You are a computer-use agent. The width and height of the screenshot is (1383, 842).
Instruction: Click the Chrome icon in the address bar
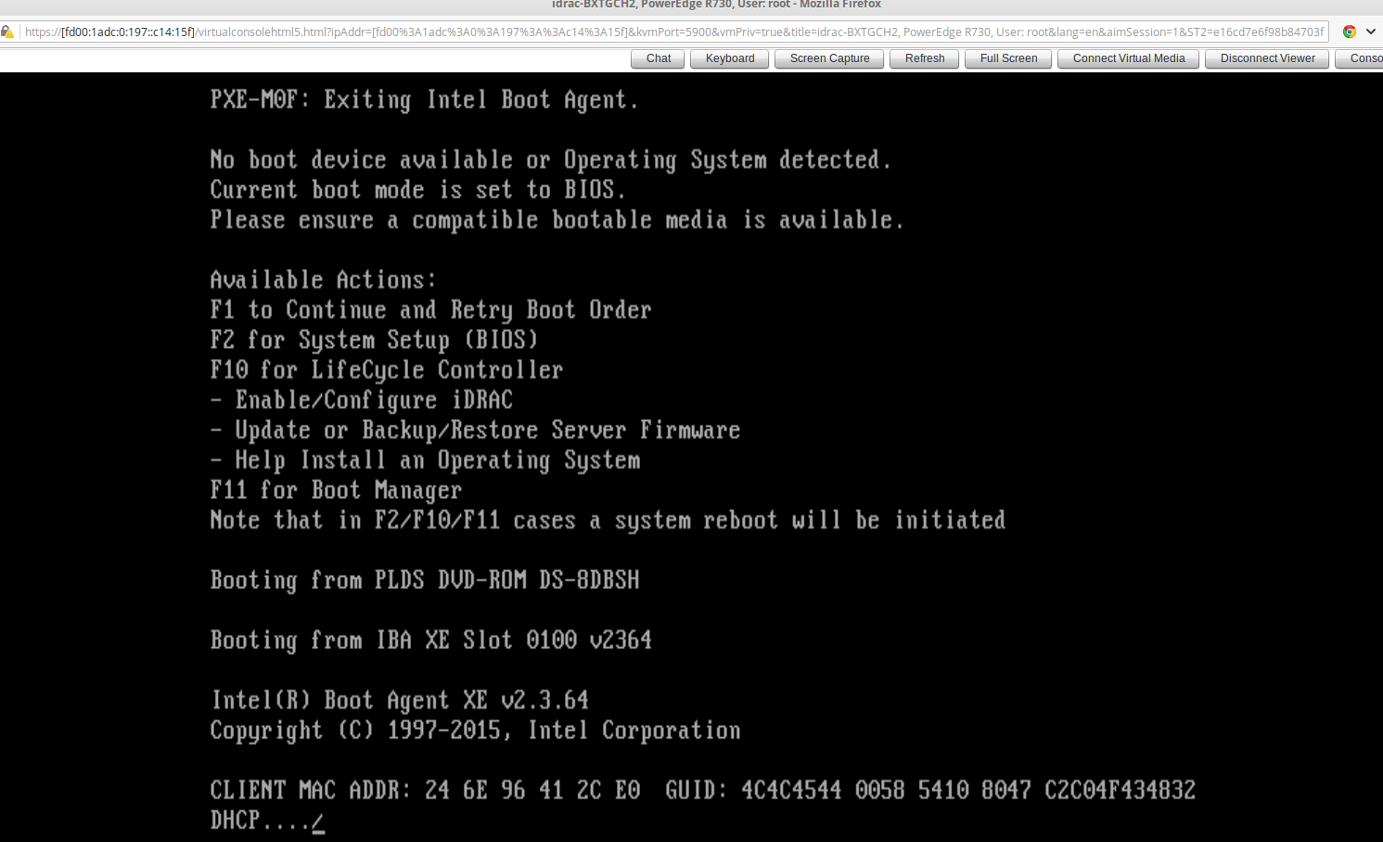coord(1350,32)
